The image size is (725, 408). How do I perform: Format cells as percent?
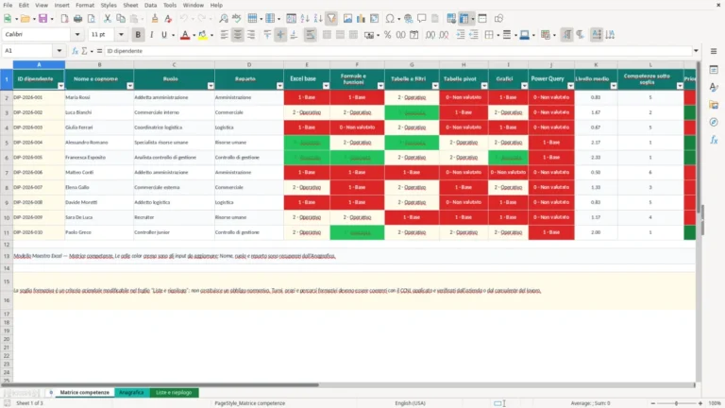387,35
